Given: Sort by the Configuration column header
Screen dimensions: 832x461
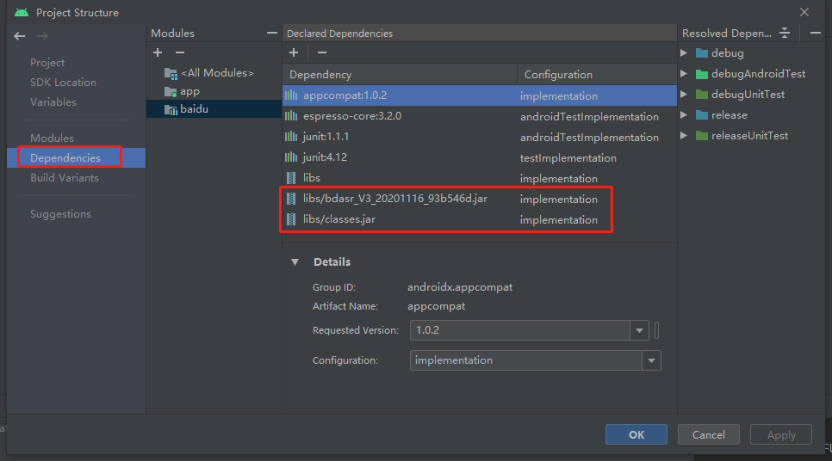Looking at the screenshot, I should pyautogui.click(x=597, y=74).
